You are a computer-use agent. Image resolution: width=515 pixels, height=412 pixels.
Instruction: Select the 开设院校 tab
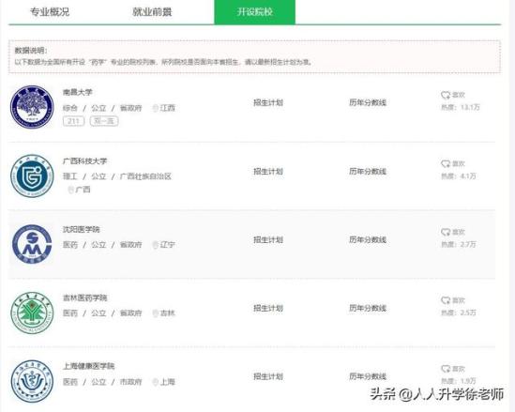click(254, 12)
